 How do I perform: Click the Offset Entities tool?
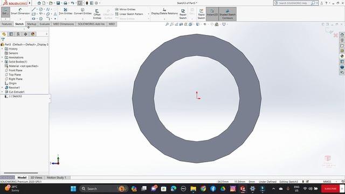pyautogui.click(x=97, y=14)
